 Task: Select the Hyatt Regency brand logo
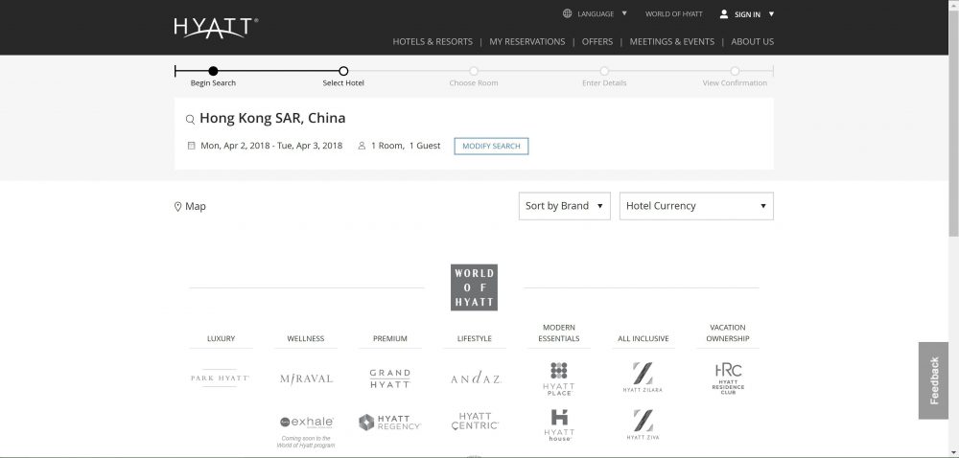coord(389,423)
